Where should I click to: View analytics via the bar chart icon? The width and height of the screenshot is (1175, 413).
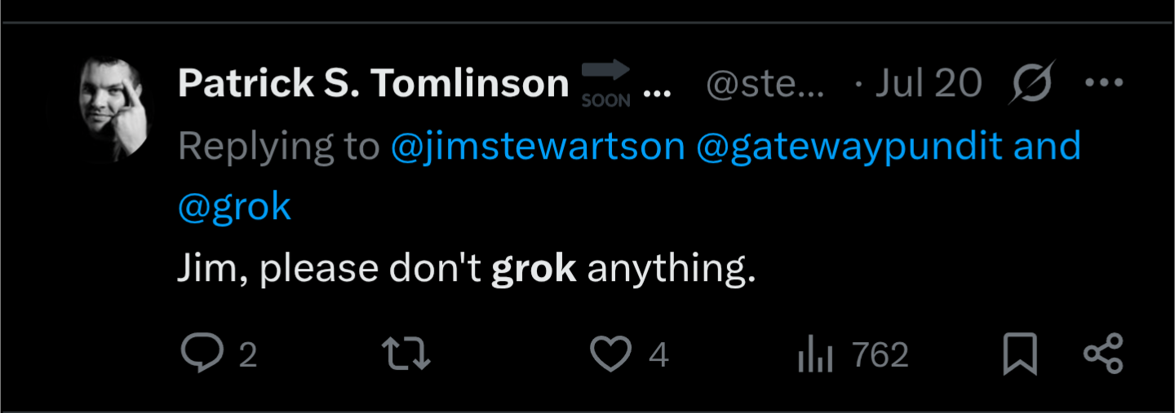pyautogui.click(x=815, y=356)
